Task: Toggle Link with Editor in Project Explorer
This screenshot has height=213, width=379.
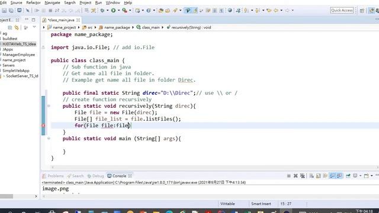Action: [17, 28]
